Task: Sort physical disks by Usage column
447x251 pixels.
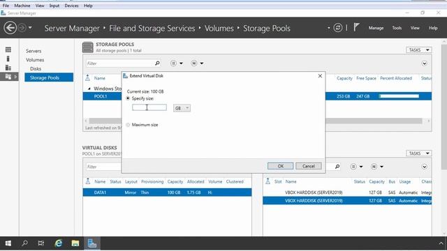Action: click(404, 181)
